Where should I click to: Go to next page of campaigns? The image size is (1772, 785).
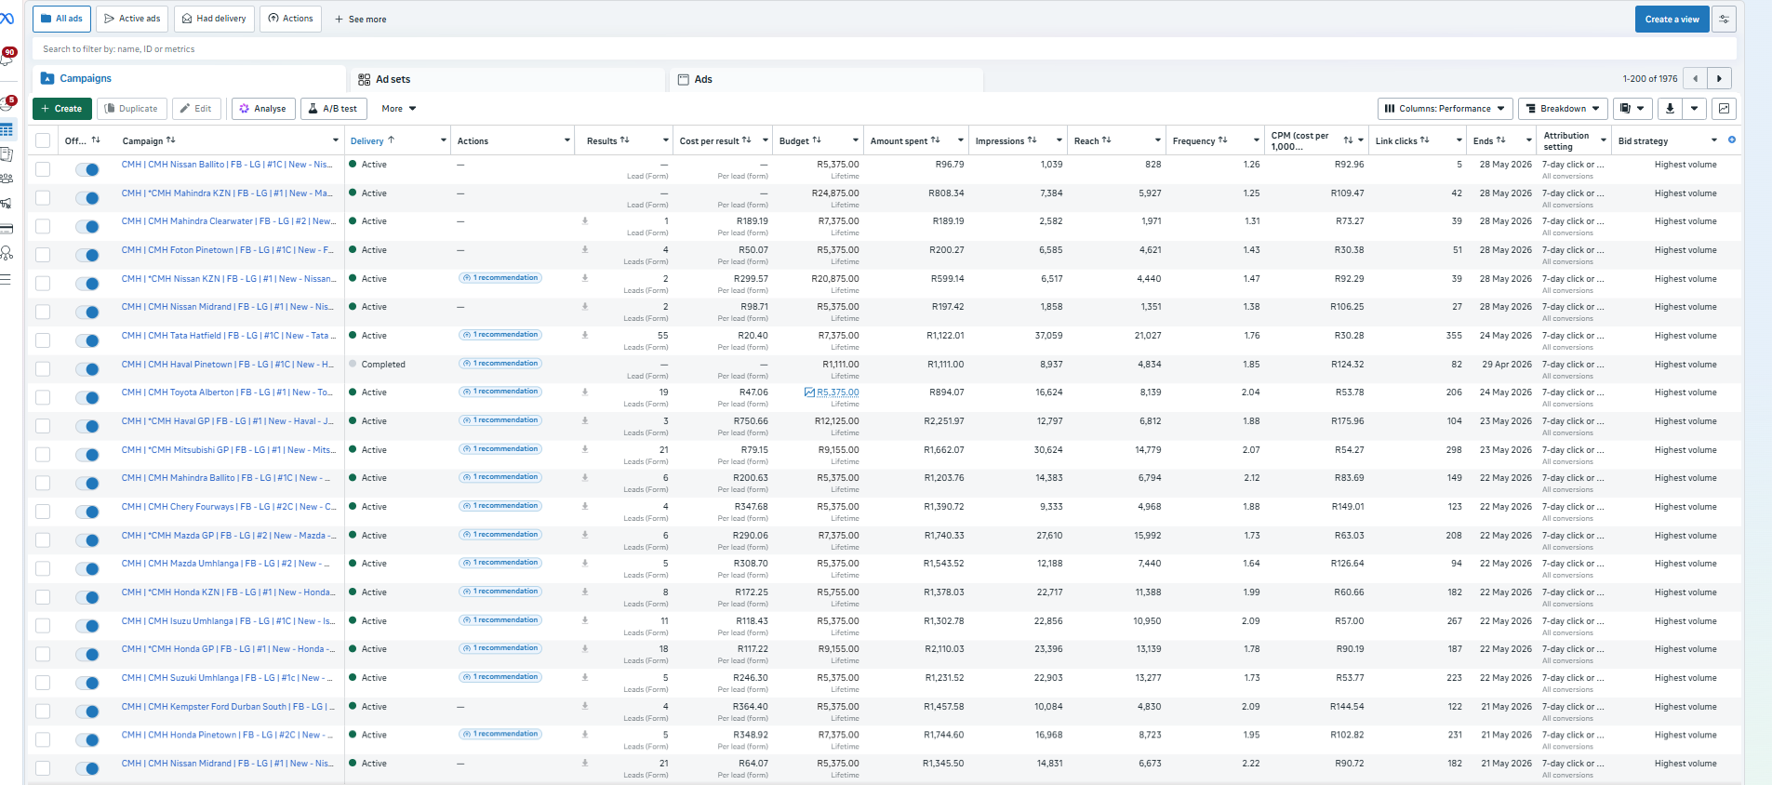pyautogui.click(x=1719, y=79)
